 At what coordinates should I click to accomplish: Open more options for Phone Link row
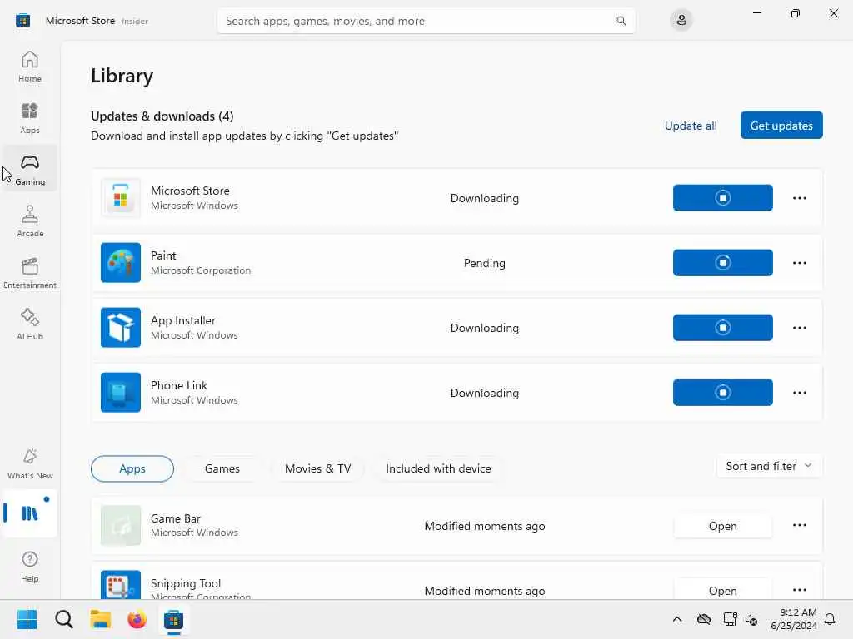[799, 393]
